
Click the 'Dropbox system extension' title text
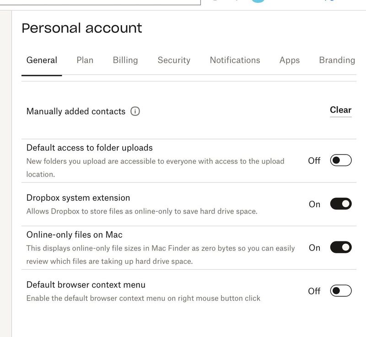coord(78,198)
